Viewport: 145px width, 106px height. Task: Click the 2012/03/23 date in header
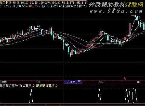(x=7, y=6)
